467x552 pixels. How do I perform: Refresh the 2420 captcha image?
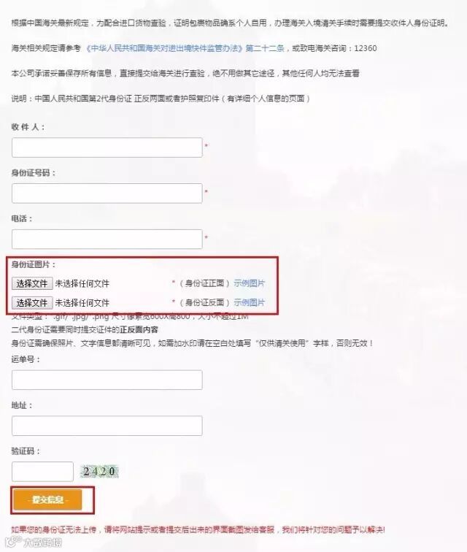point(99,472)
